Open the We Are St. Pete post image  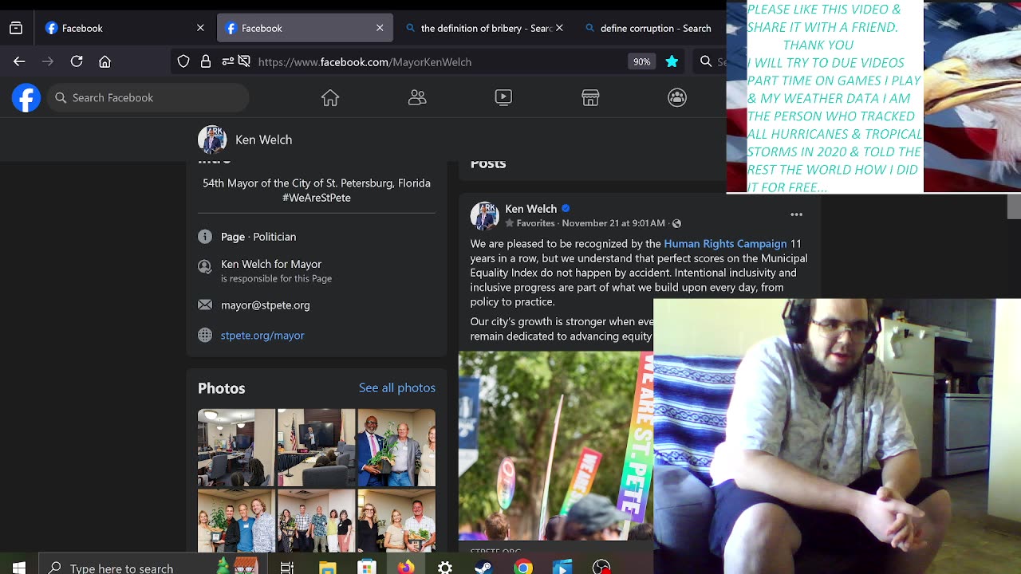[556, 446]
